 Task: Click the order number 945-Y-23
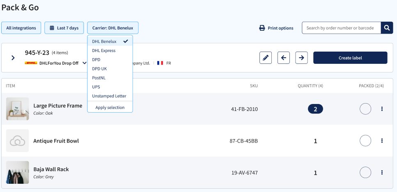coord(37,52)
